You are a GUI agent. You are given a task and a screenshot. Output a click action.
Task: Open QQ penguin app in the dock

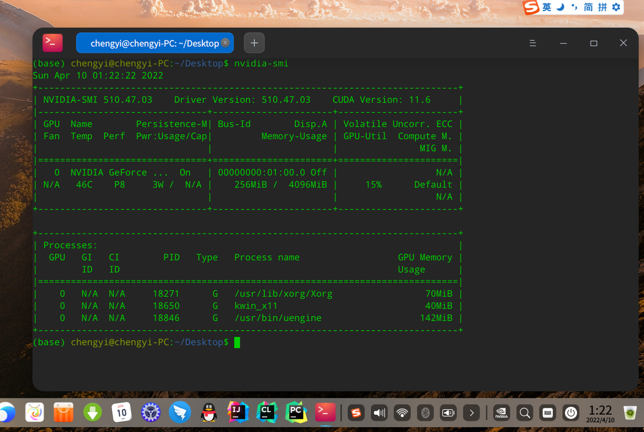(209, 413)
